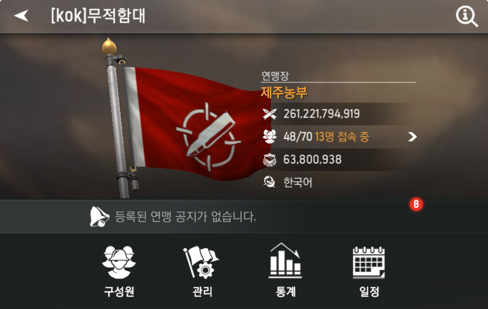The height and width of the screenshot is (309, 488).
Task: Click the crossed bullets power icon
Action: pyautogui.click(x=270, y=114)
